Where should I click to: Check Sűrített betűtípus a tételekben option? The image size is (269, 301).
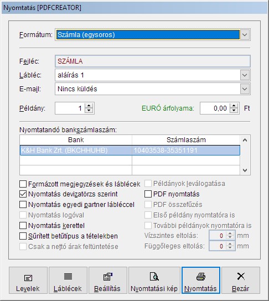point(23,236)
